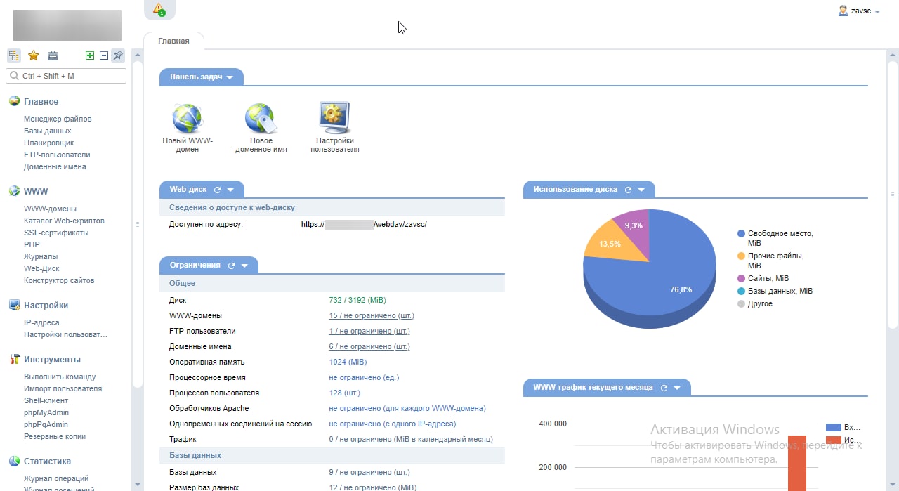Select the Главная tab

click(173, 41)
